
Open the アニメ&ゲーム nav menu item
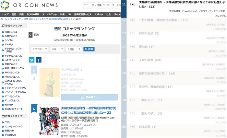pos(50,14)
